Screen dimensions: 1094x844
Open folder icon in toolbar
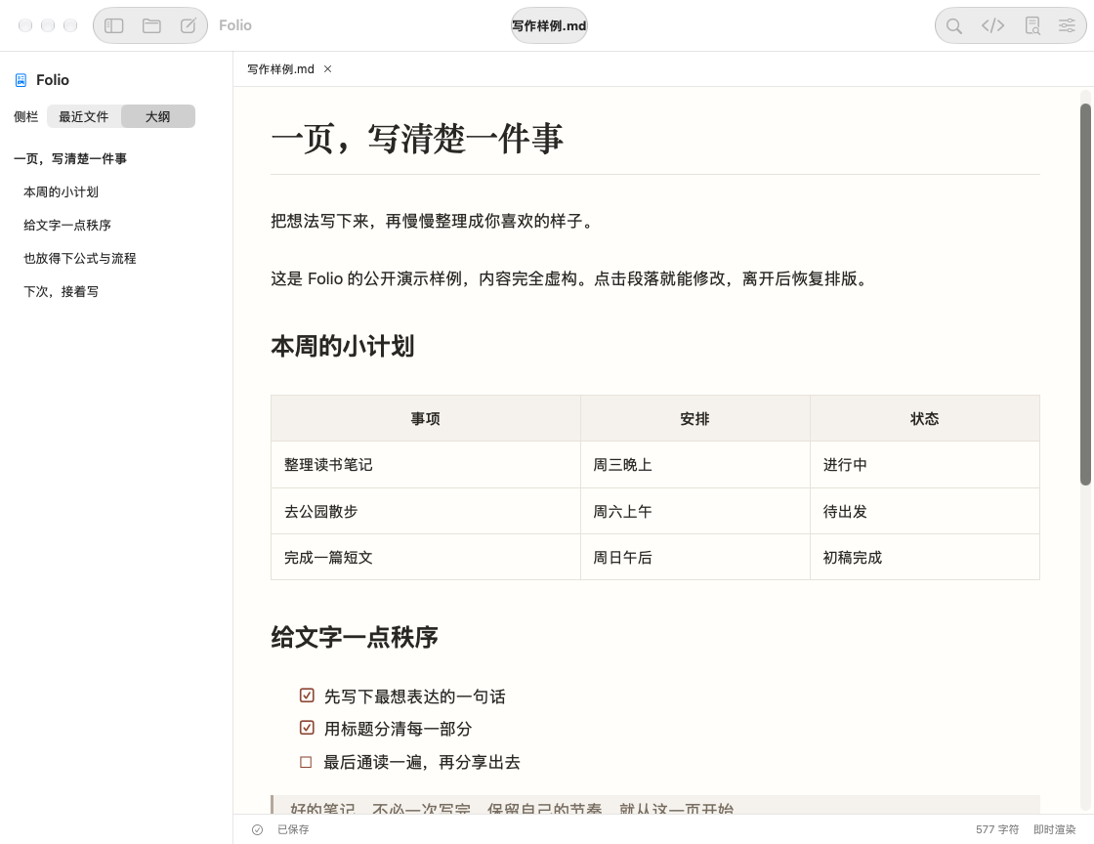coord(151,25)
